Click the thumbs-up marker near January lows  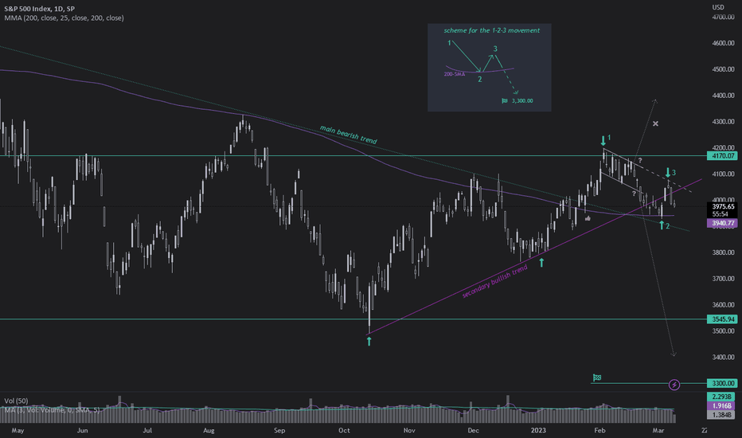coord(588,218)
